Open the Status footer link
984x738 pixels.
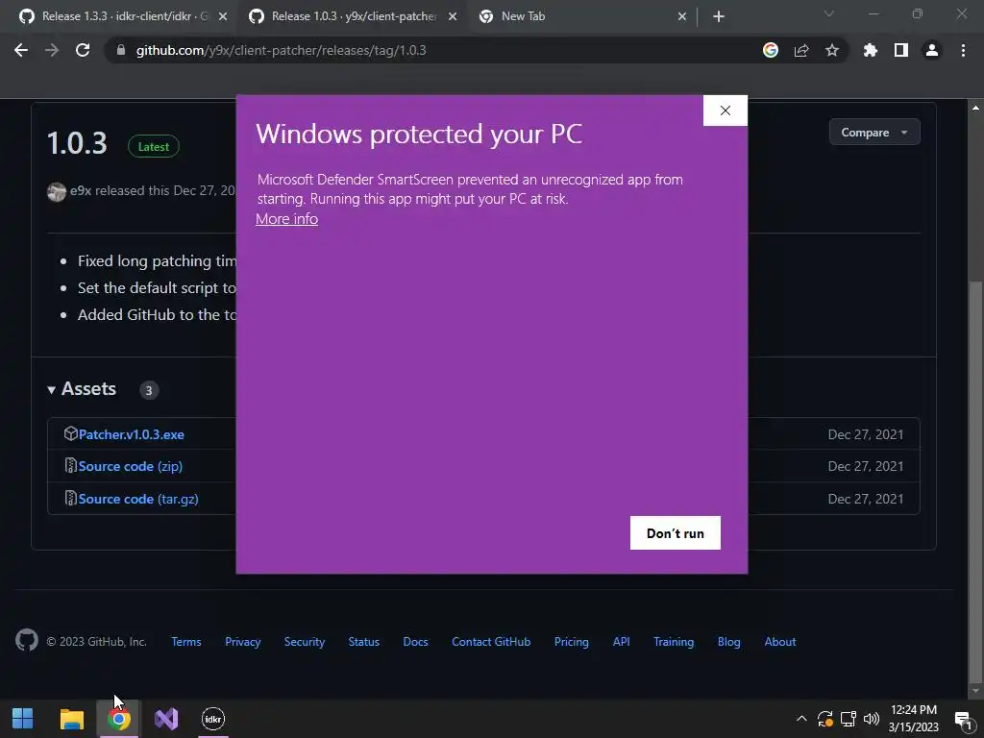tap(364, 641)
